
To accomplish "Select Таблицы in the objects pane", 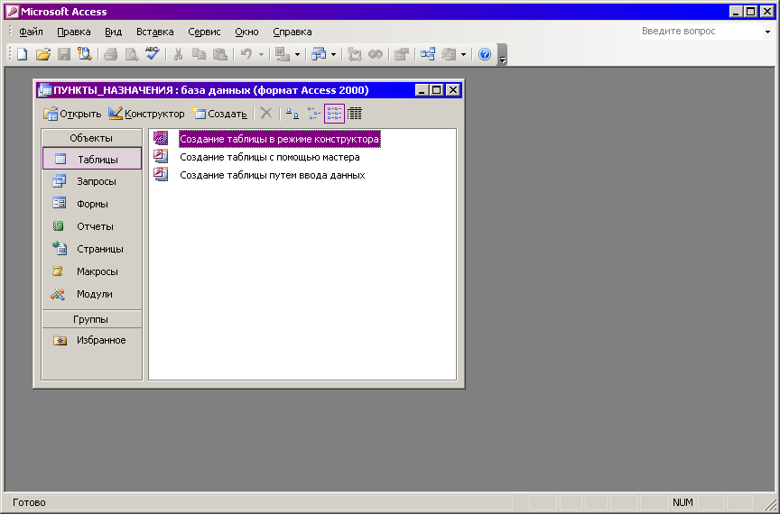I will [92, 159].
